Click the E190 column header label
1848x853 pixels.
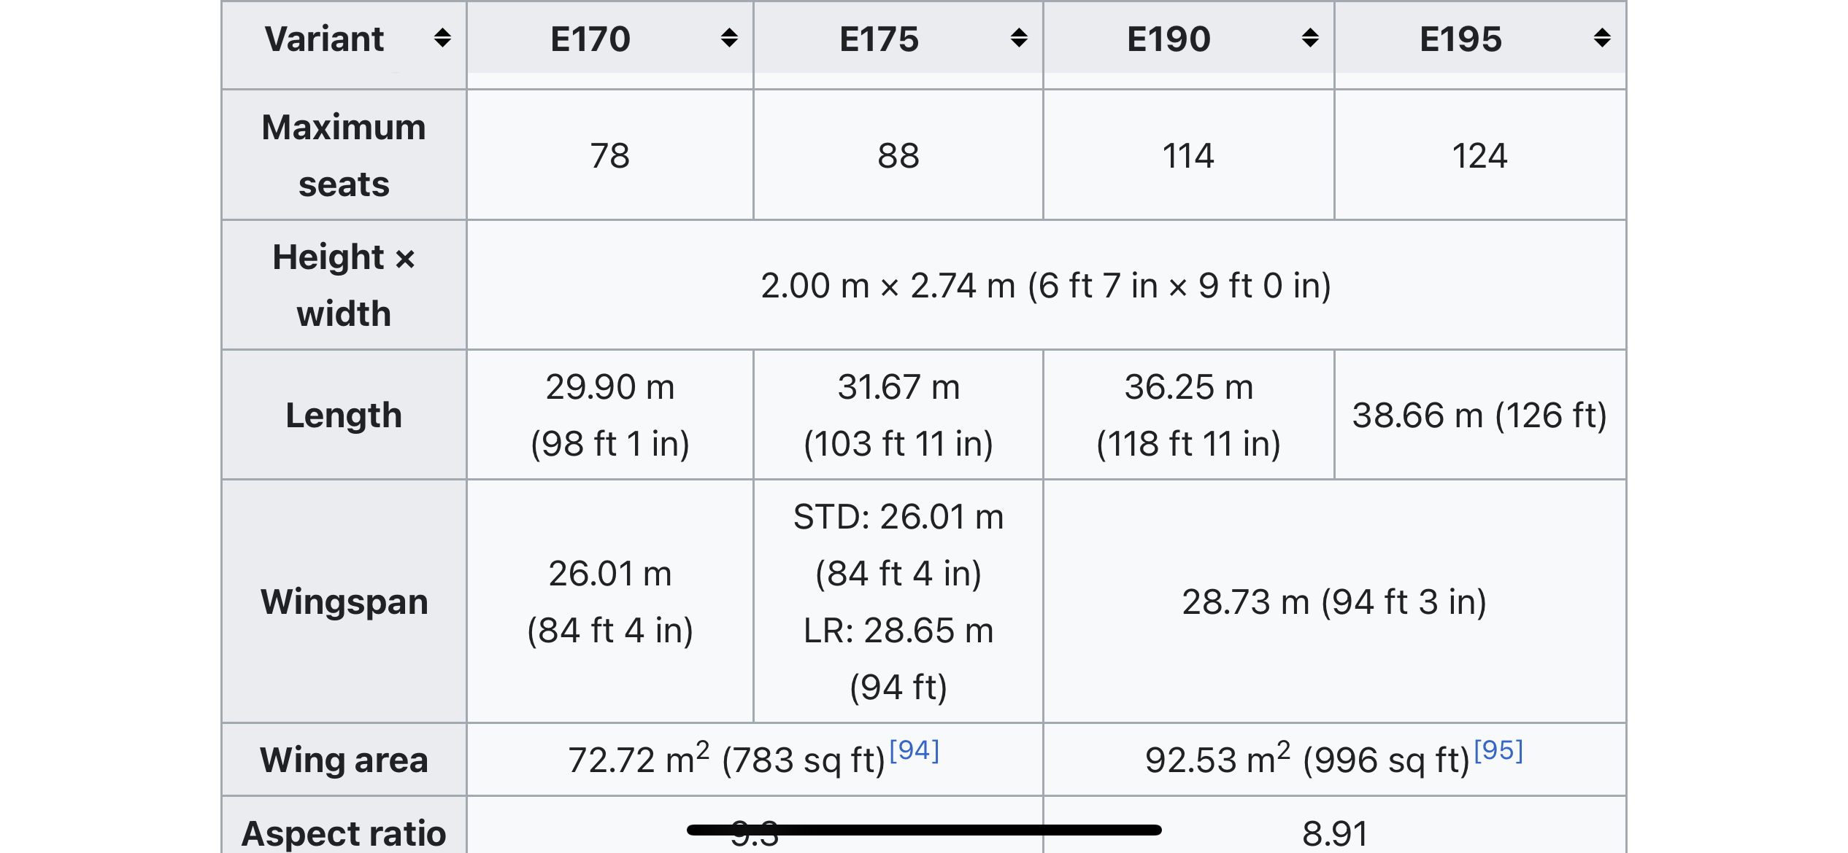click(x=1169, y=39)
